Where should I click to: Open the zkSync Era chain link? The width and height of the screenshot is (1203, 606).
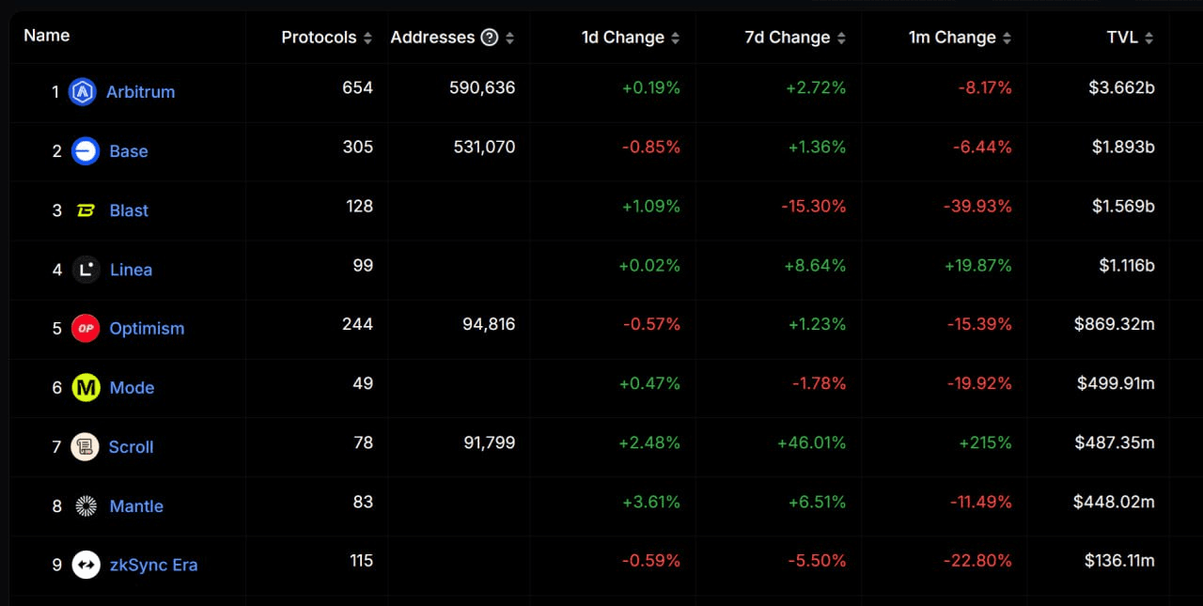click(153, 565)
